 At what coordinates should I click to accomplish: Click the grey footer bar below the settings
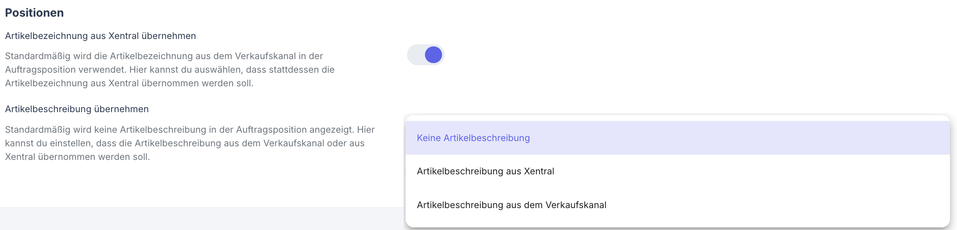(198, 219)
